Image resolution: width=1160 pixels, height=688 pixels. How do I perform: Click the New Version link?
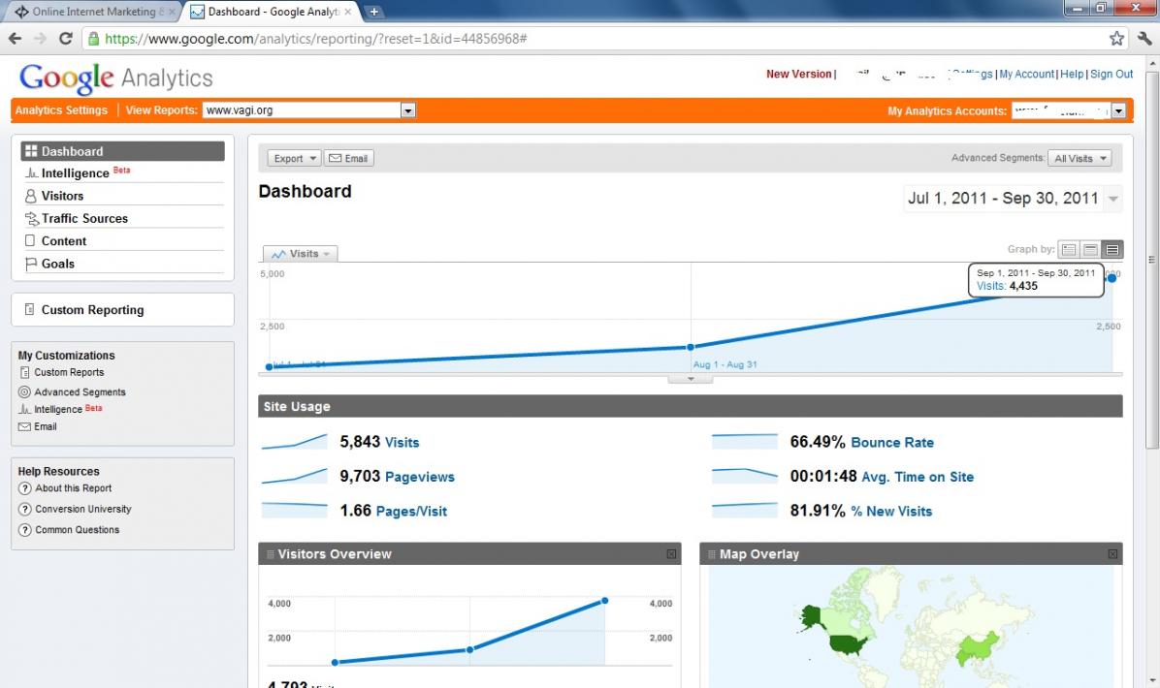coord(798,74)
